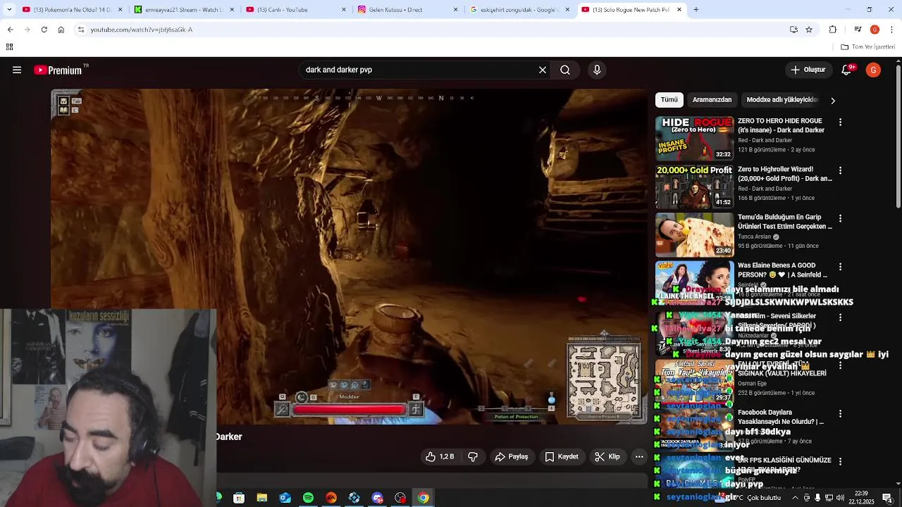Screen dimensions: 902x507
Task: Open the 'Zero to Highroller Wizard' title link
Action: tap(784, 174)
